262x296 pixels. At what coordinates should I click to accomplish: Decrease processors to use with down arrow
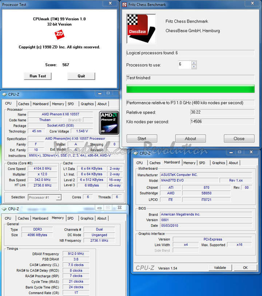point(194,67)
